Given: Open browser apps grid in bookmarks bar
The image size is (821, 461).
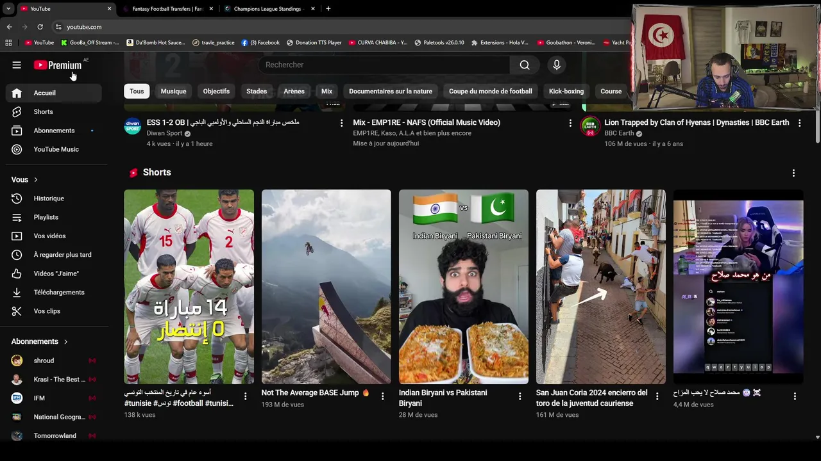Looking at the screenshot, I should pyautogui.click(x=8, y=43).
